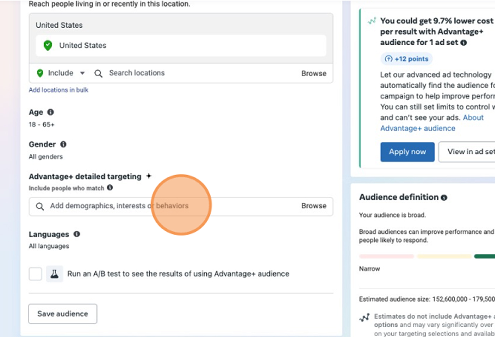The image size is (495, 337).
Task: Browse locations list
Action: (x=314, y=74)
